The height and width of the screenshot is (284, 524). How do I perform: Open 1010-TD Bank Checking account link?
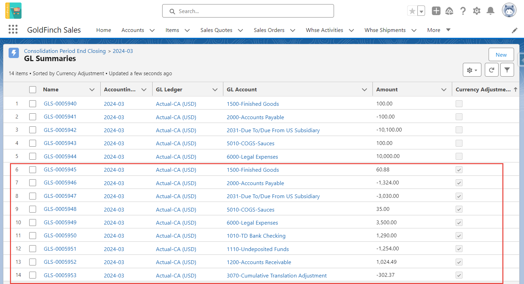[256, 236]
